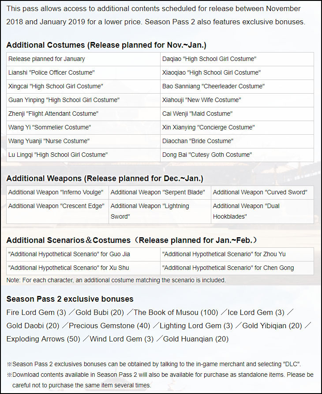This screenshot has height=394, width=322.
Task: Click Wang Yi "Sommelier Costume" entry
Action: click(49, 127)
